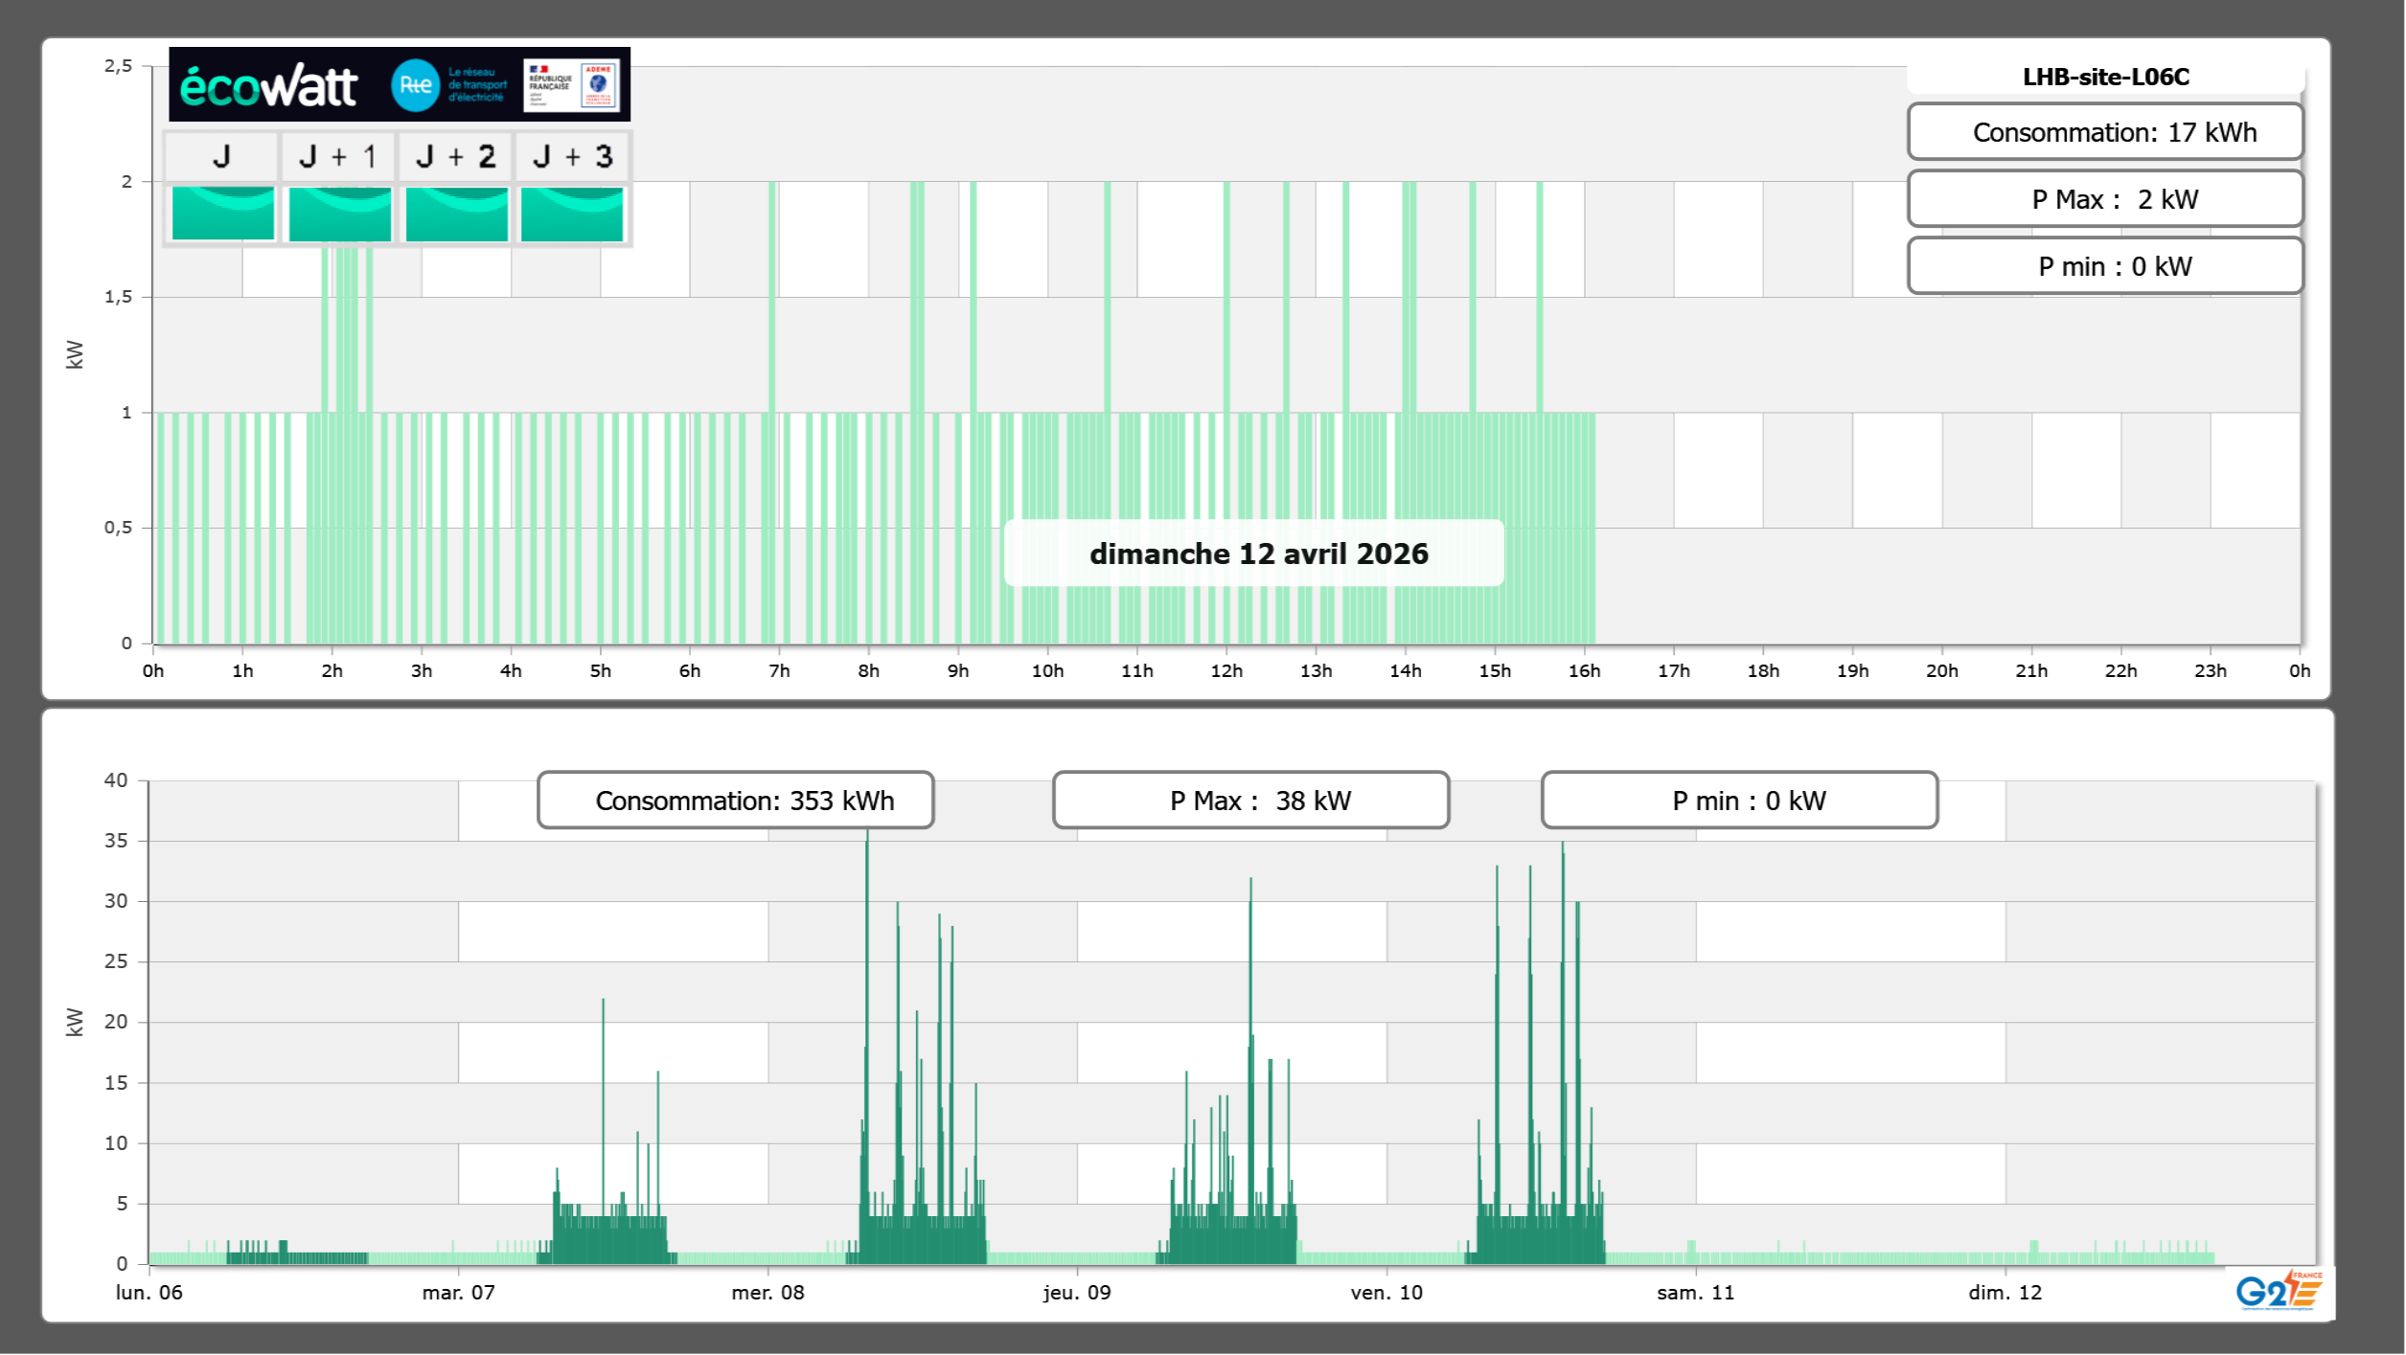2406x1355 pixels.
Task: Click the mer. 08 day marker on weekly axis
Action: pyautogui.click(x=768, y=1292)
